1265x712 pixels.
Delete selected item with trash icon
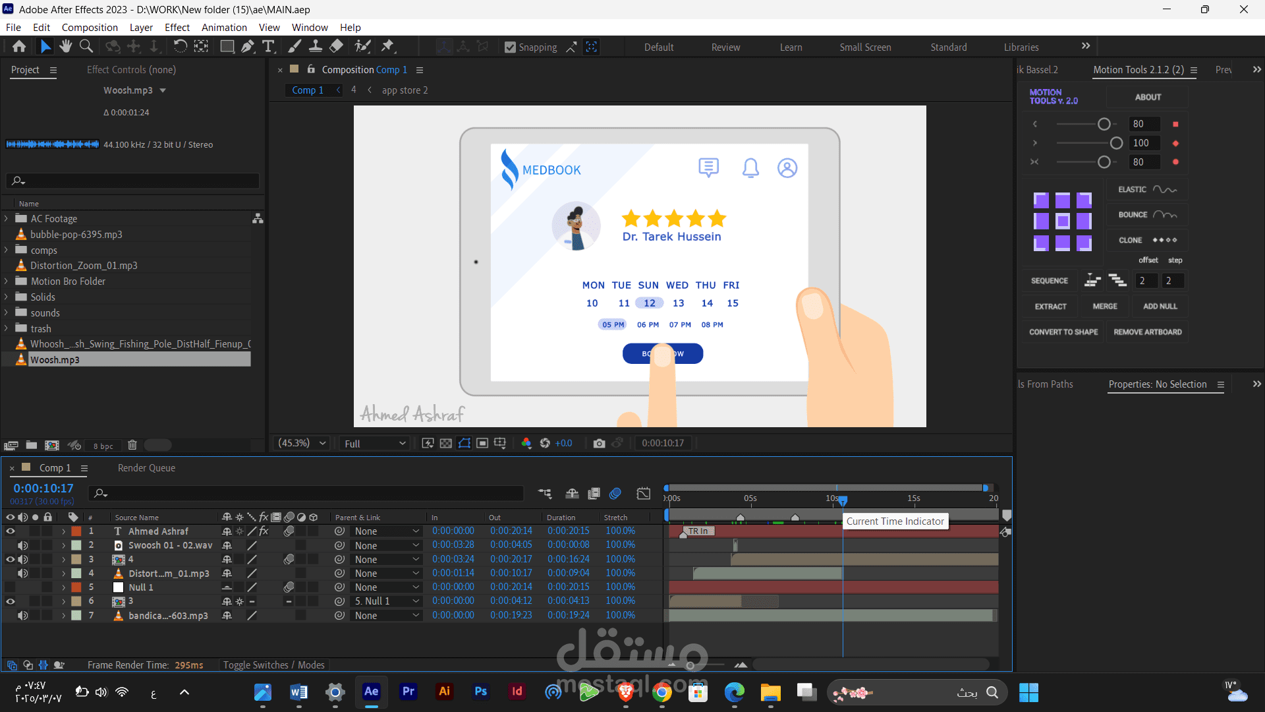coord(132,445)
